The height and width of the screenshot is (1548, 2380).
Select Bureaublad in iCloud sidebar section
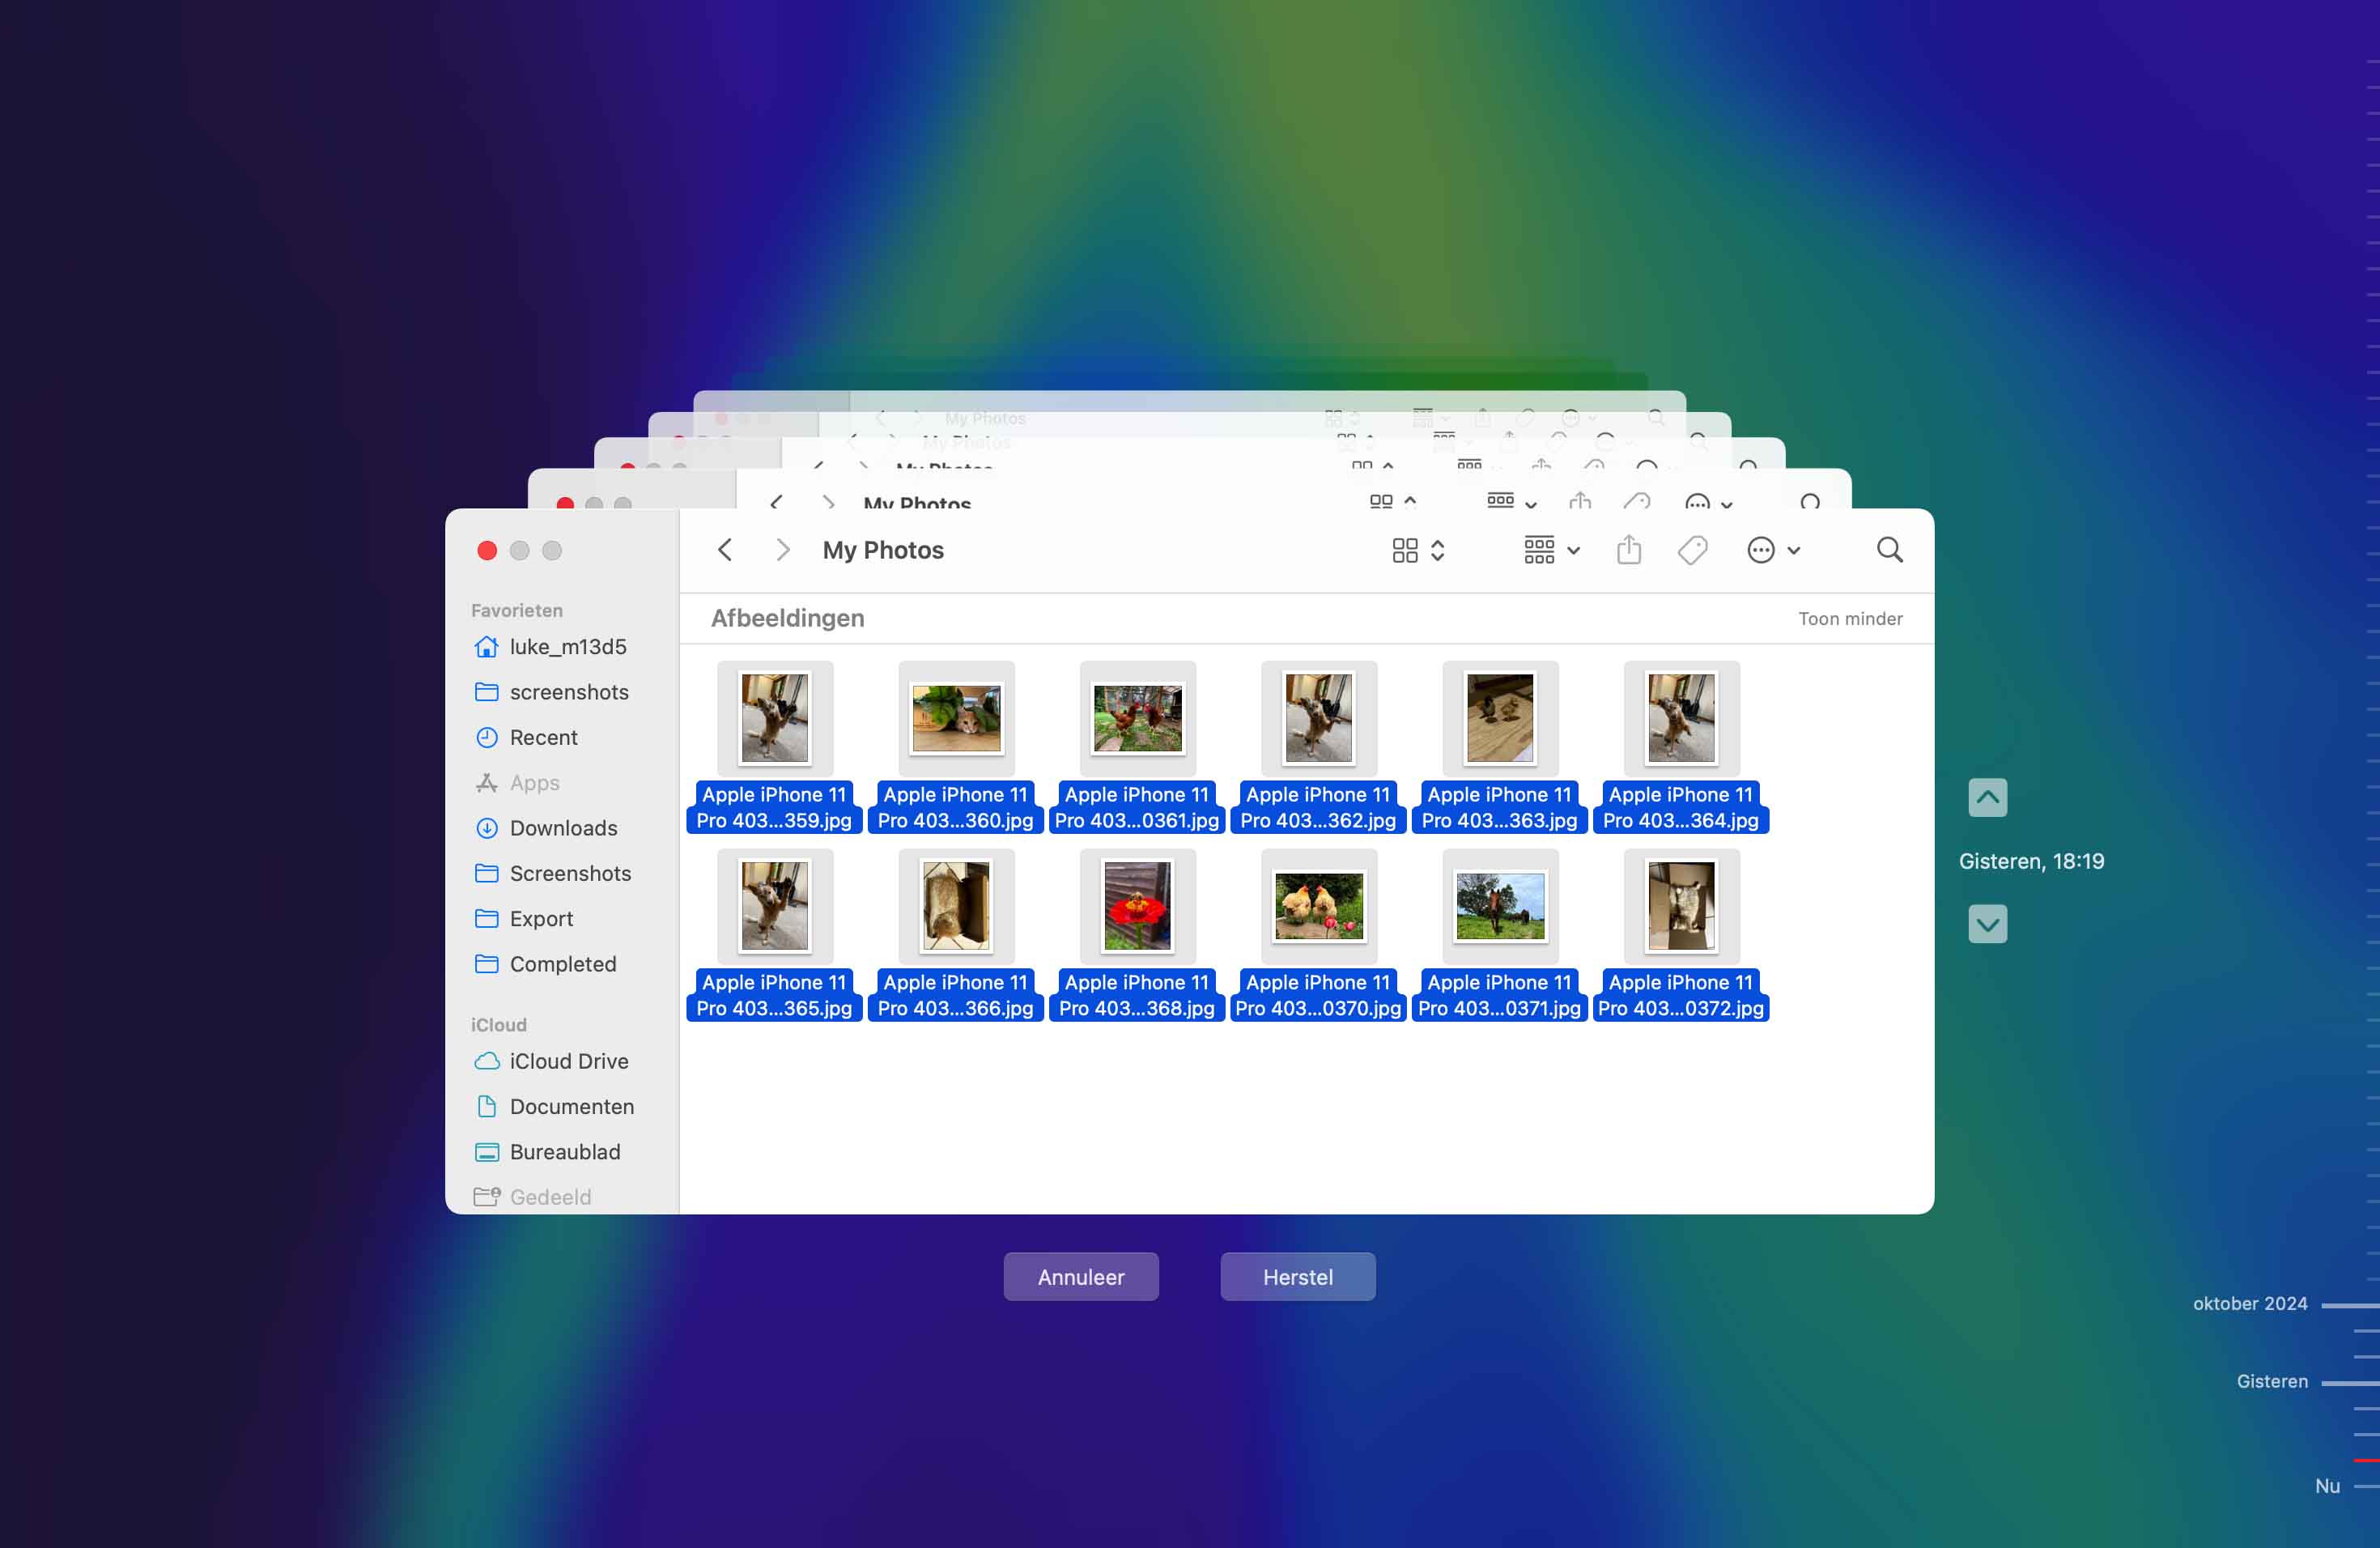pos(563,1150)
